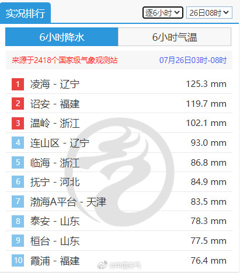The height and width of the screenshot is (273, 240).
Task: Click the 93.0 mm rainfall value
Action: tap(208, 143)
